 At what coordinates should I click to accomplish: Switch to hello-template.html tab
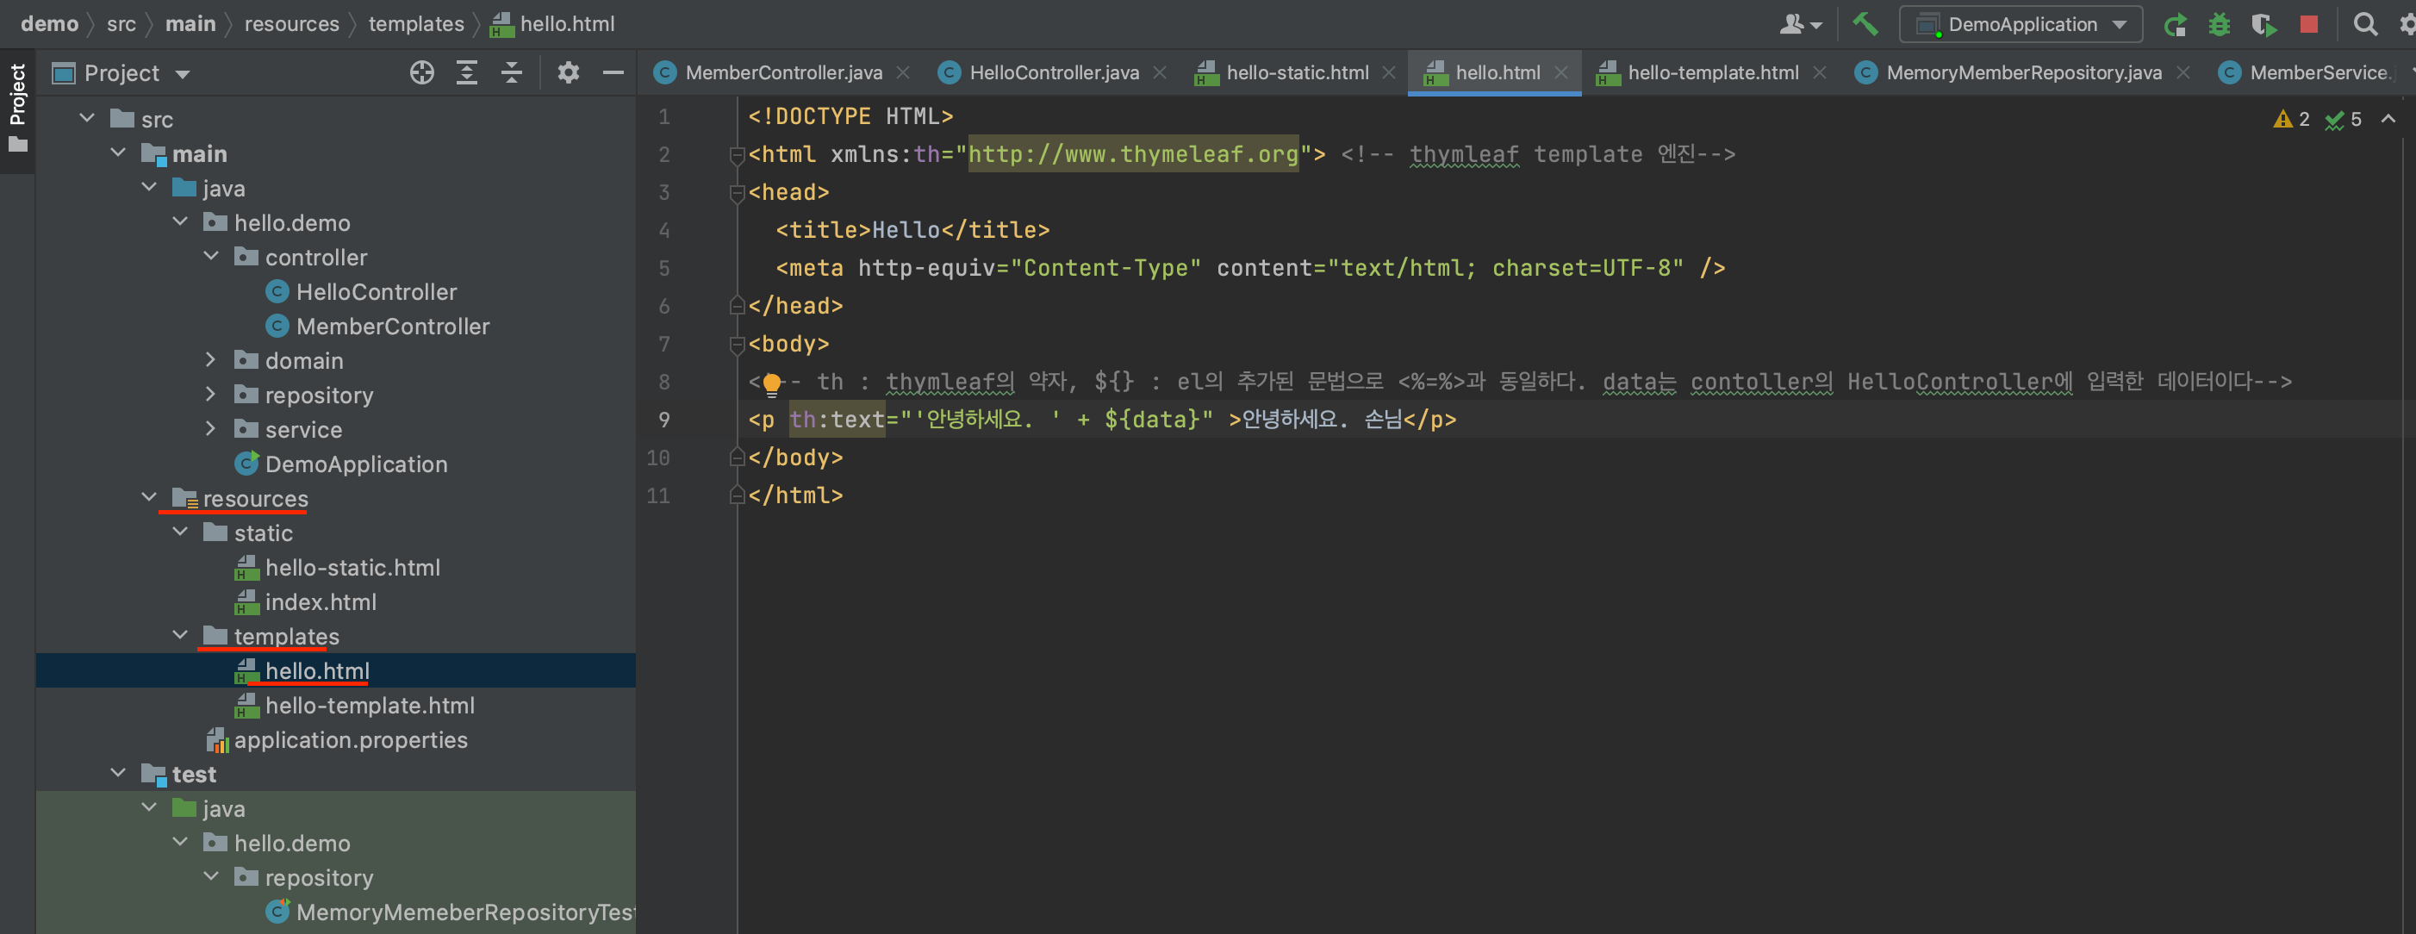click(1712, 73)
